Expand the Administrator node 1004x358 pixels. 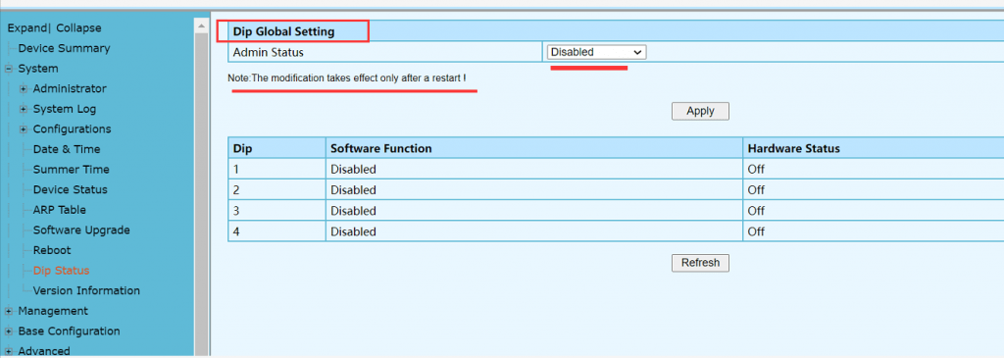(x=24, y=89)
